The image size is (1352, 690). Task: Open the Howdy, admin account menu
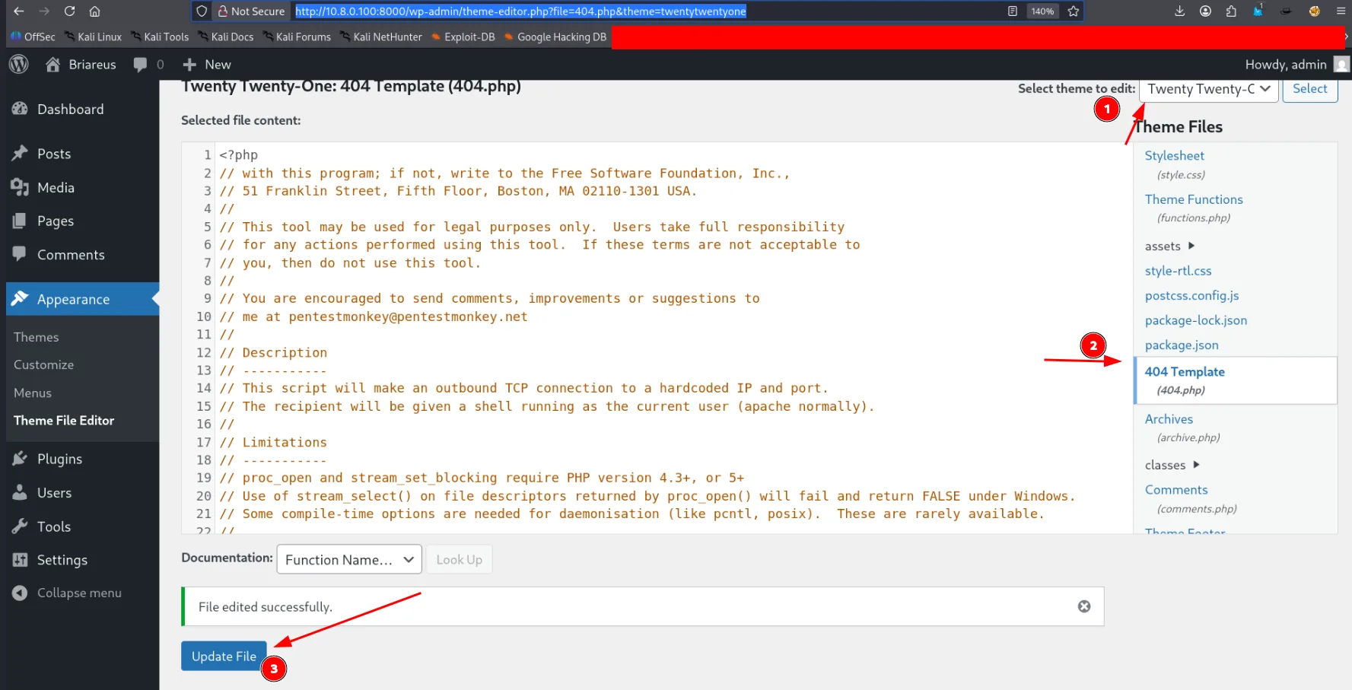click(x=1296, y=65)
